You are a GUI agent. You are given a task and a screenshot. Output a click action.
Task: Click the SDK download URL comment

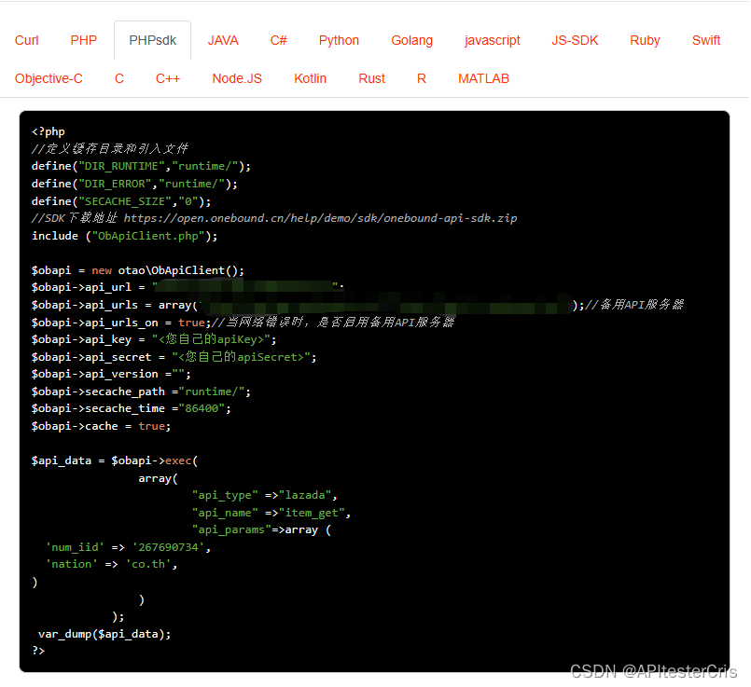tap(274, 218)
